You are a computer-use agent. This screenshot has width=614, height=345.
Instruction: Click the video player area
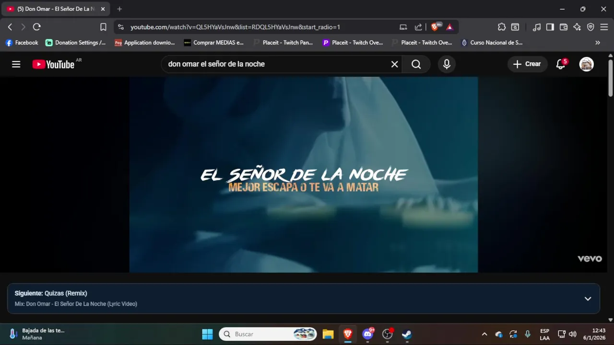(x=303, y=174)
